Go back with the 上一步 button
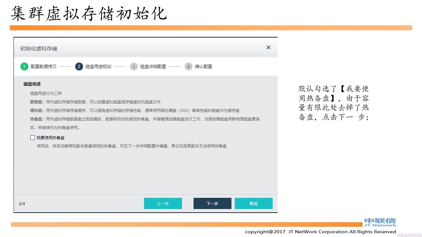Image resolution: width=422 pixels, height=237 pixels. pyautogui.click(x=163, y=203)
